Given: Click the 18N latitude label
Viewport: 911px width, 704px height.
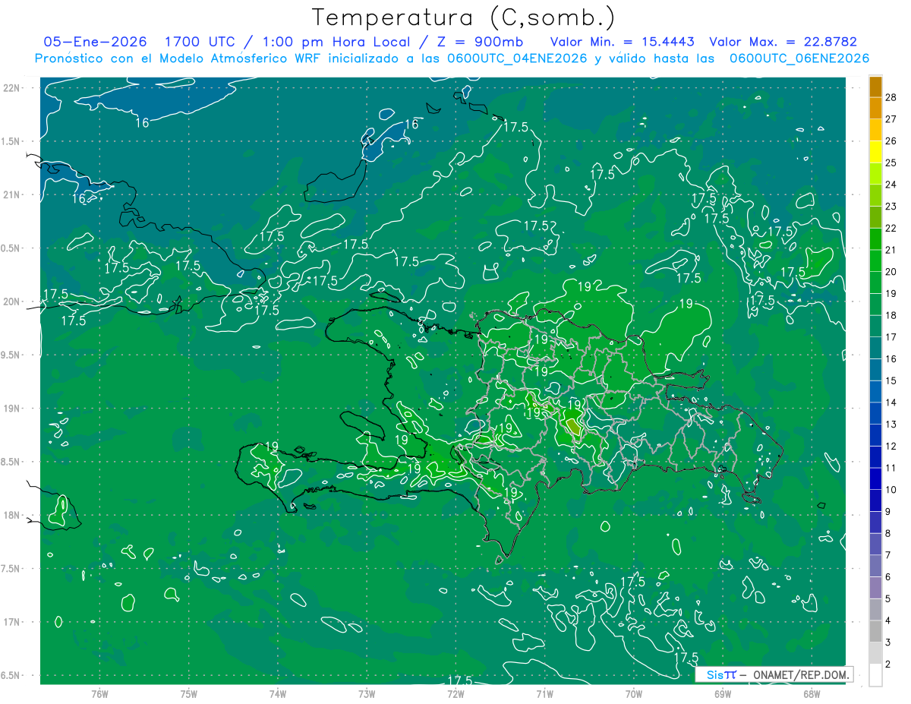Looking at the screenshot, I should tap(11, 515).
